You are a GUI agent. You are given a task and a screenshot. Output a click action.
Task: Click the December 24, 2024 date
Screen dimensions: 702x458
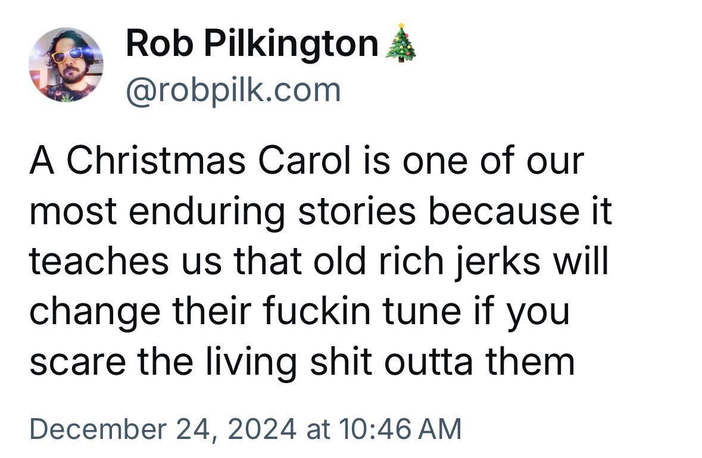click(161, 428)
